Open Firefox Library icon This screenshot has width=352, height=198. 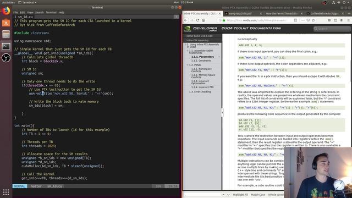pos(329,20)
